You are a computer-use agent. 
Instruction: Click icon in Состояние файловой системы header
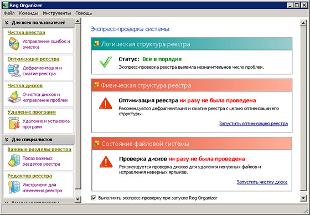tap(96, 144)
